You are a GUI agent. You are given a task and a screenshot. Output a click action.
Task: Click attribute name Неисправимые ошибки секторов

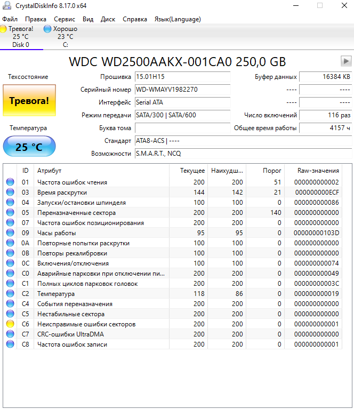click(86, 324)
